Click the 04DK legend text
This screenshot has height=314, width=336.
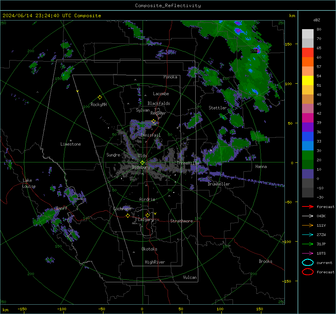(321, 216)
